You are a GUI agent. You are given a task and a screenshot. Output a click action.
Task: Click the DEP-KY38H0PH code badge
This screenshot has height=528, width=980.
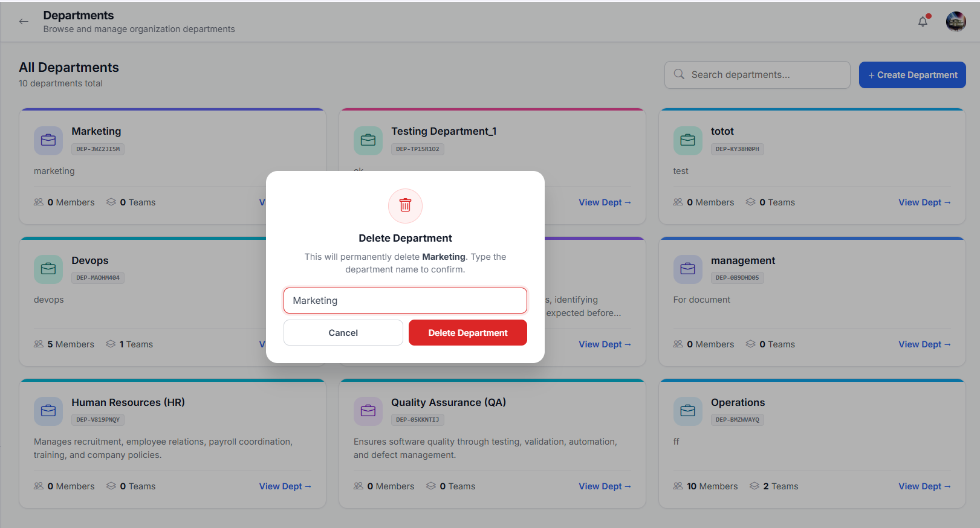(738, 149)
